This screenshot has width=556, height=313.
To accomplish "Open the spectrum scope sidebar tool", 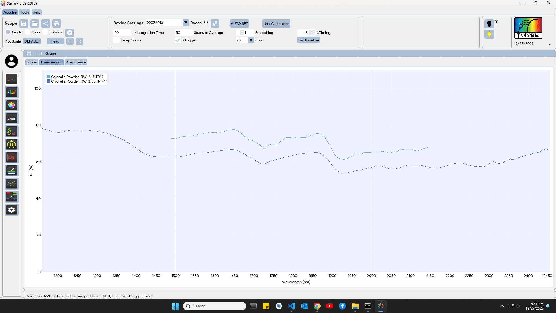I will (12, 79).
